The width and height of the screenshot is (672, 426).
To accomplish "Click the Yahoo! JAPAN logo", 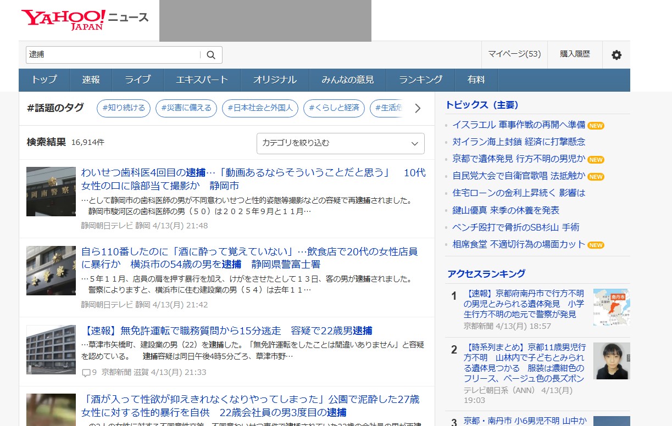I will click(63, 20).
